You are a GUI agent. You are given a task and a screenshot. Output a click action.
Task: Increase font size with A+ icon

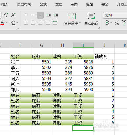6,15
